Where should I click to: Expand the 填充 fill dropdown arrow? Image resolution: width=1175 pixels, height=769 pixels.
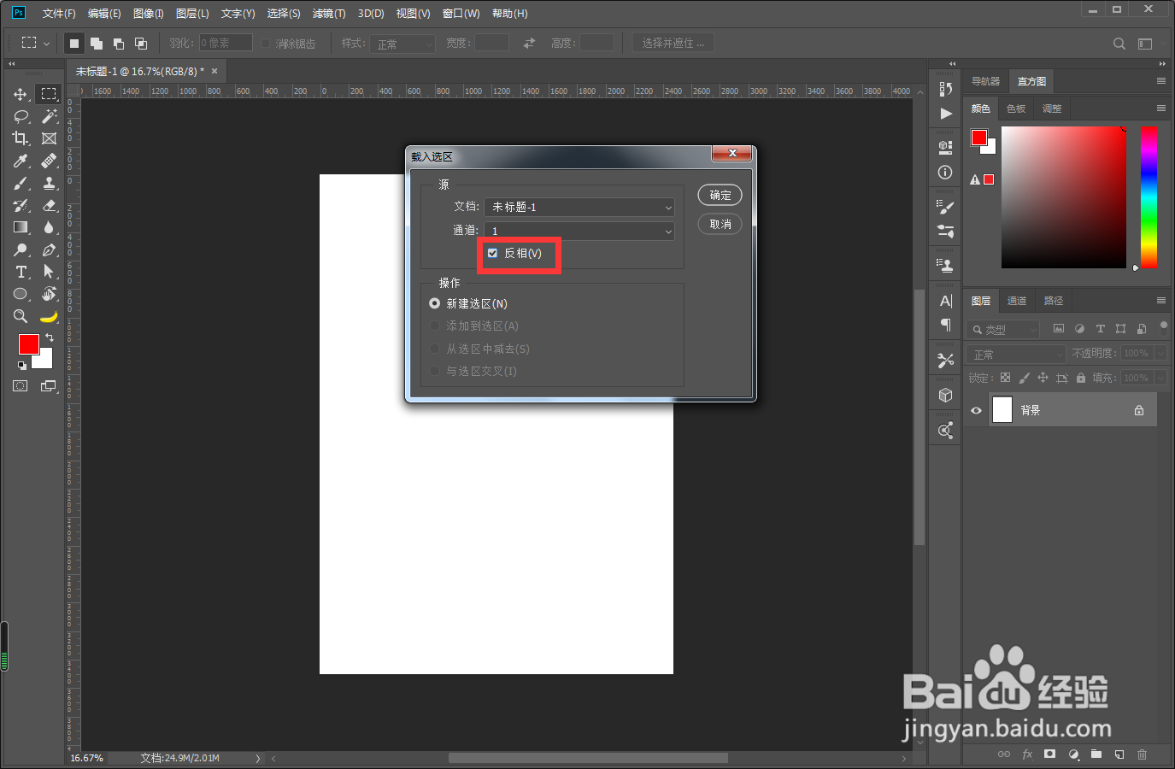pos(1160,378)
